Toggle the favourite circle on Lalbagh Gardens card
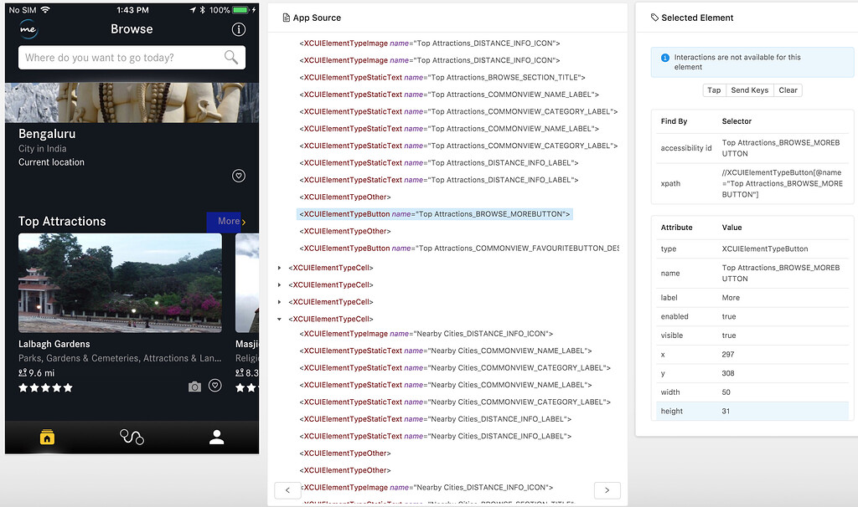The width and height of the screenshot is (858, 507). [x=216, y=387]
